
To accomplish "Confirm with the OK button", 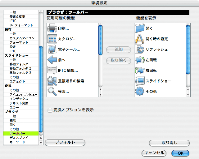I will 180,153.
